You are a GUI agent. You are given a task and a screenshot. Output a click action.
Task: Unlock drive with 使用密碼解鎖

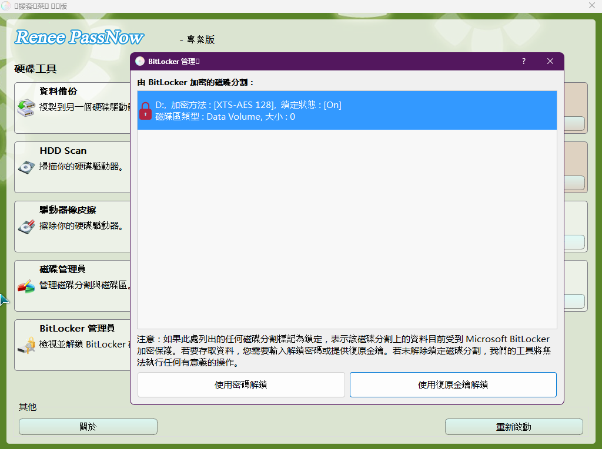[x=241, y=384]
